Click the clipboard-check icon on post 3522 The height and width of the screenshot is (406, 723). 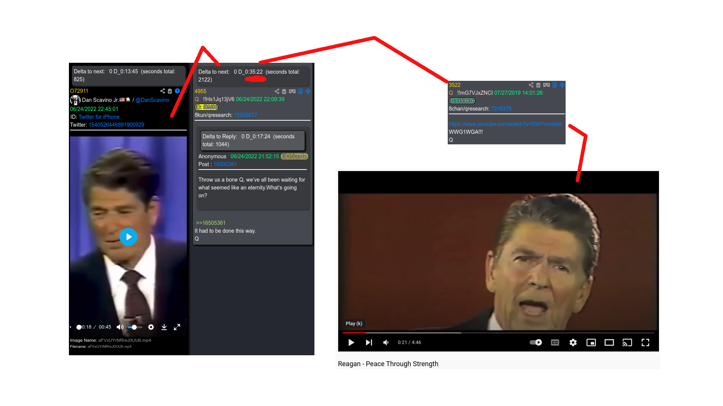coord(538,85)
